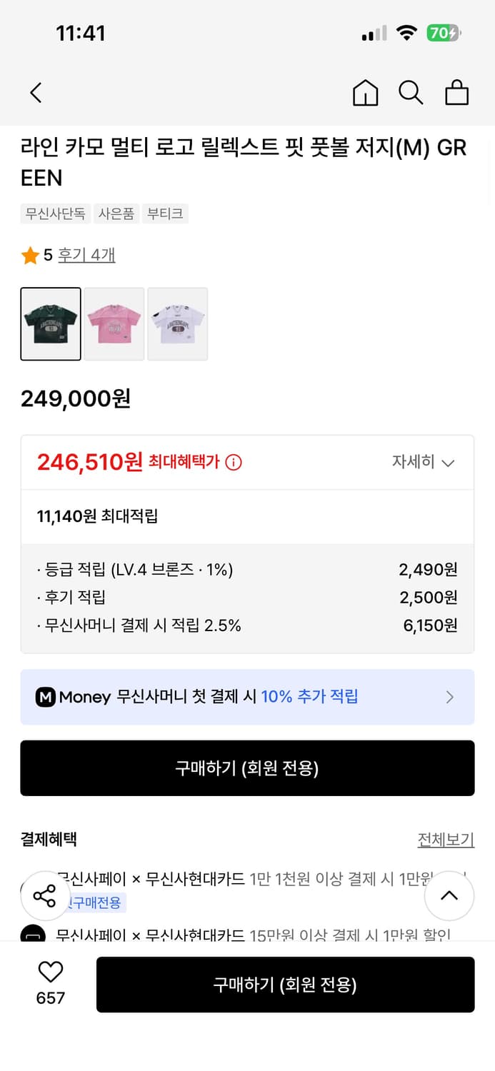495x1071 pixels.
Task: Open the home screen icon
Action: point(365,93)
